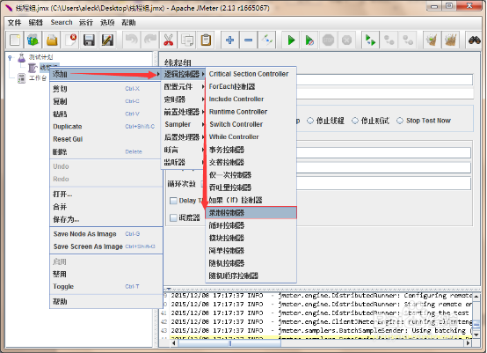Expand the 定时器 submenu
Viewport: 487px width, 353px height.
(183, 99)
